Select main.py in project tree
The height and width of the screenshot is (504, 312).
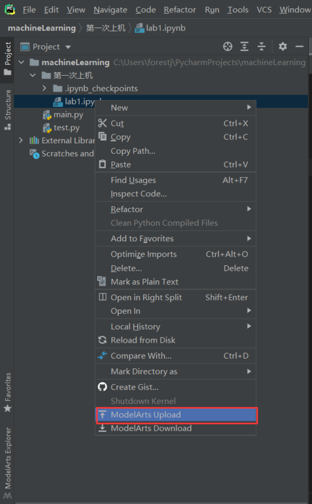(x=68, y=115)
